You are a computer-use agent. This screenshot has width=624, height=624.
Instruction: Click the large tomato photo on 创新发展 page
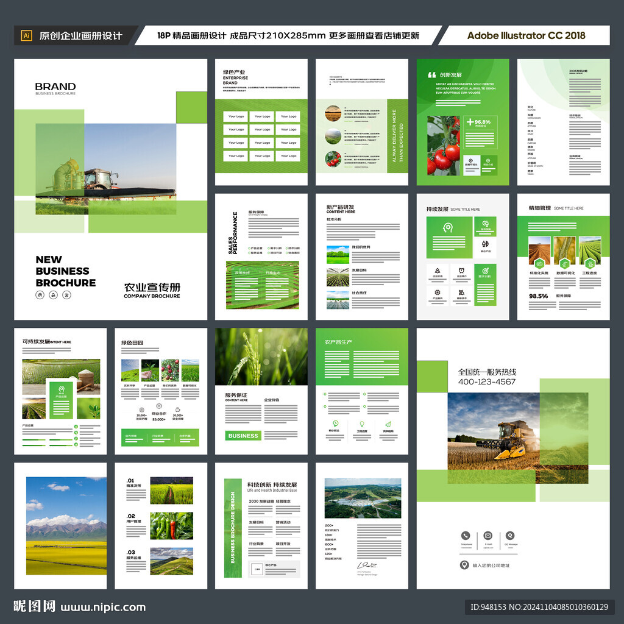point(444,146)
